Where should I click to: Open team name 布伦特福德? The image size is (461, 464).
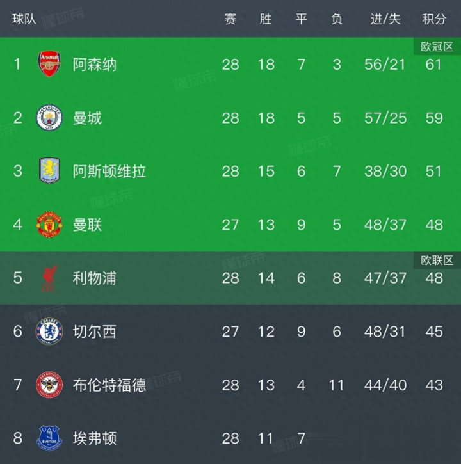coord(109,385)
